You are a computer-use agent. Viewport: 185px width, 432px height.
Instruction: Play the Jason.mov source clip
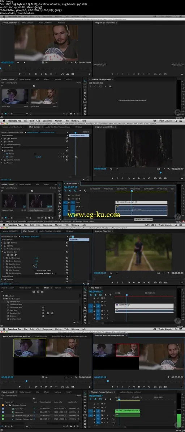coord(46,74)
